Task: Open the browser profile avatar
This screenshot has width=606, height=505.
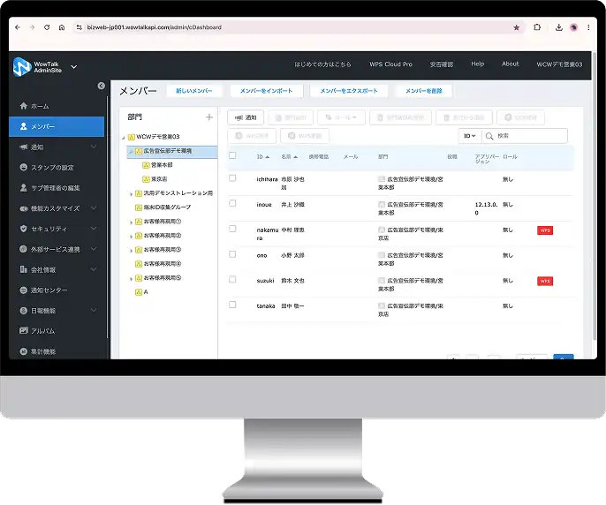Action: pyautogui.click(x=574, y=27)
